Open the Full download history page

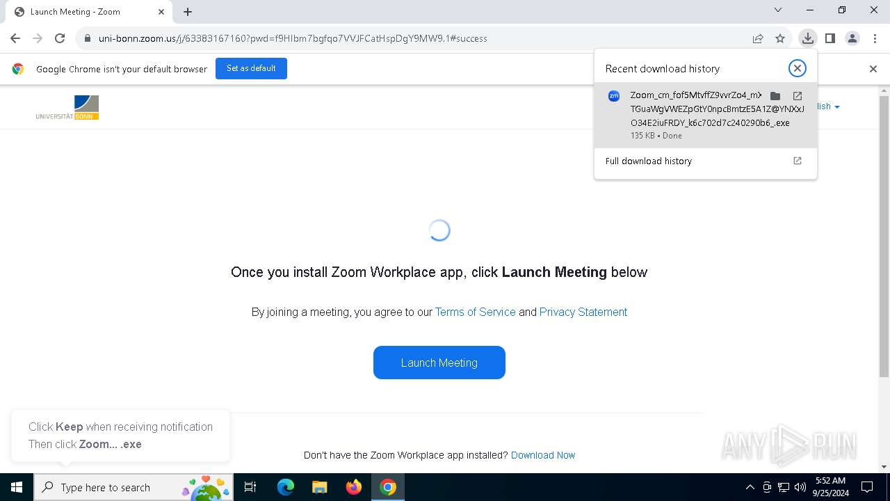tap(705, 161)
